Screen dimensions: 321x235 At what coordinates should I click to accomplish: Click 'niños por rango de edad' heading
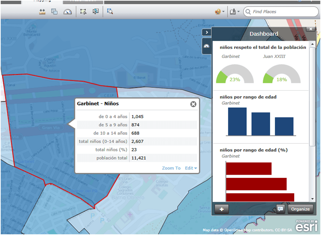point(248,97)
